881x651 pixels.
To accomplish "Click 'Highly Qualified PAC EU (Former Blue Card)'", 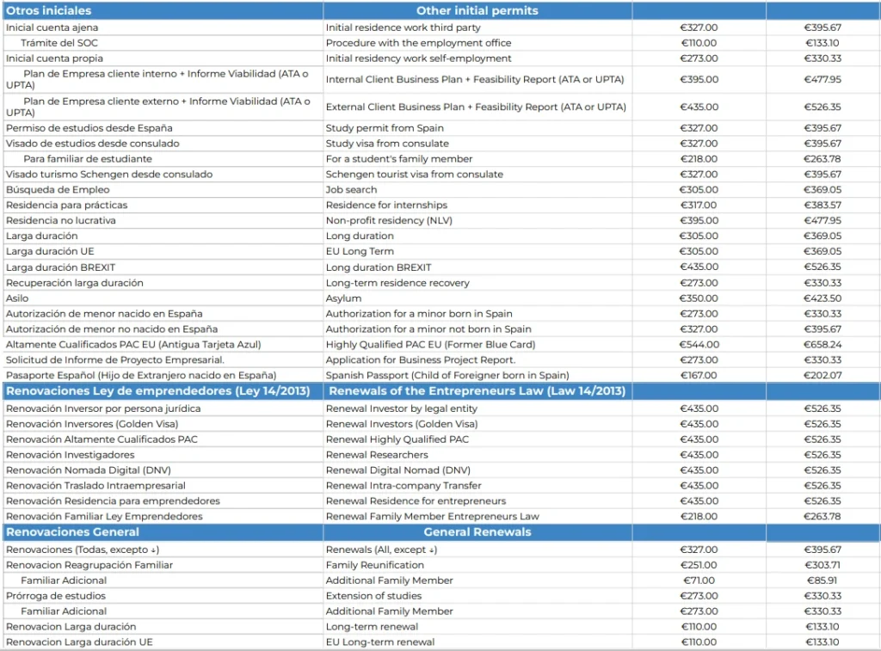I will 430,344.
